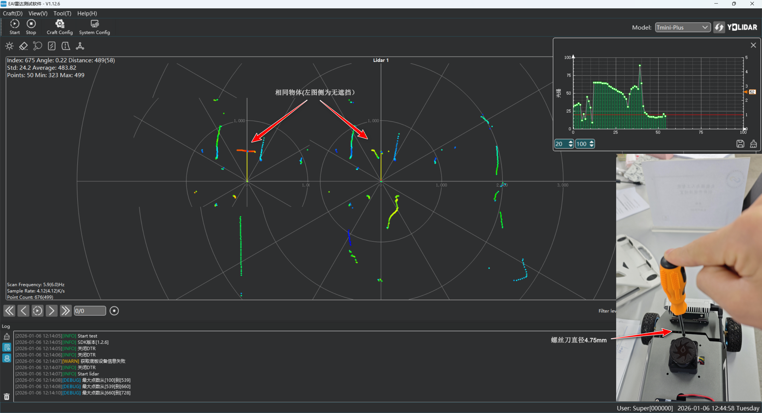Toggle the record circle button beside frame counter
The width and height of the screenshot is (762, 413).
pos(114,311)
